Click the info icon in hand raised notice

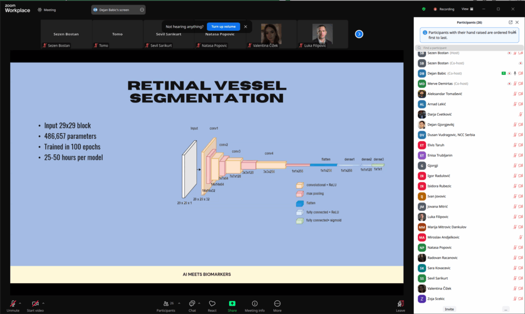[x=425, y=33]
